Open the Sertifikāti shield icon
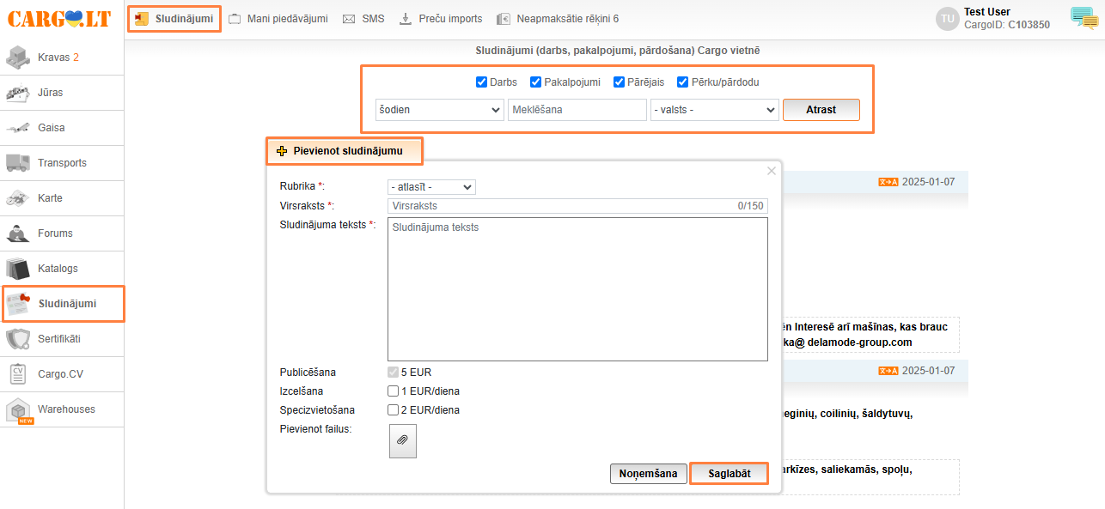The width and height of the screenshot is (1105, 509). click(19, 339)
